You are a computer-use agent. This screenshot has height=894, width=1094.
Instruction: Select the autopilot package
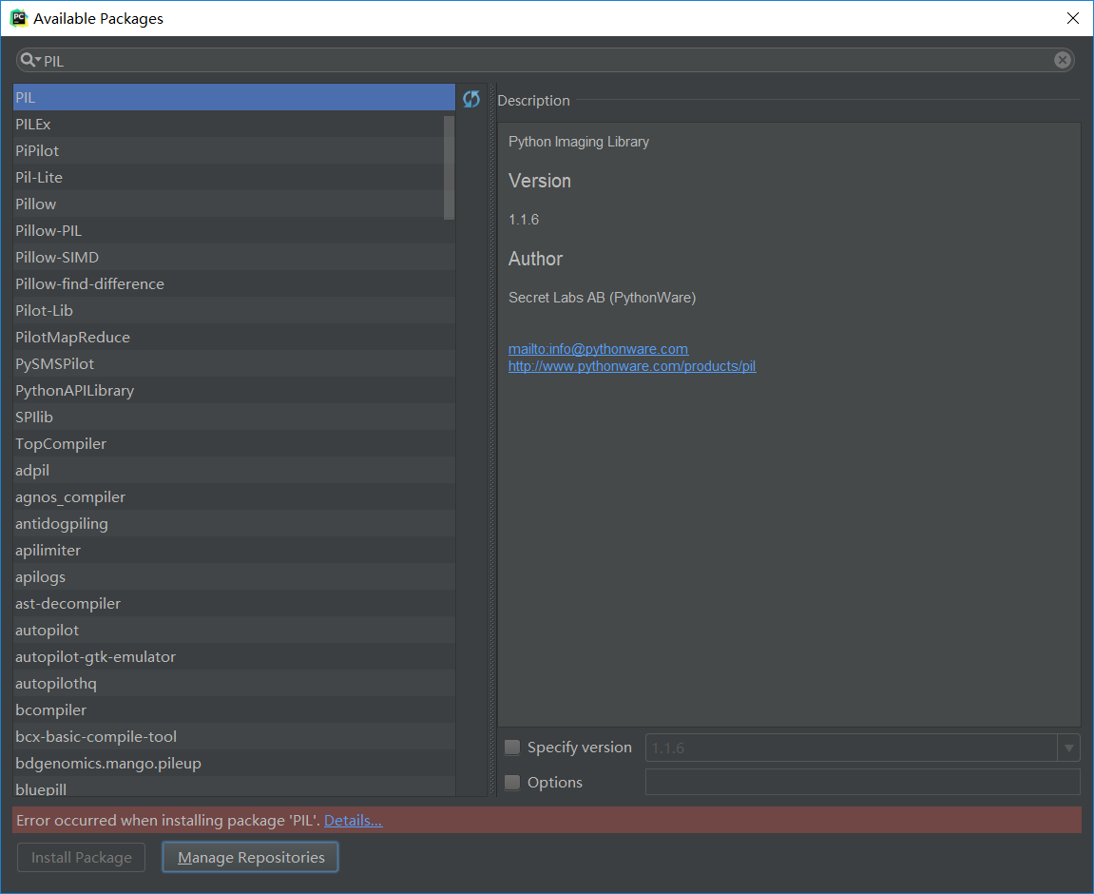(234, 631)
